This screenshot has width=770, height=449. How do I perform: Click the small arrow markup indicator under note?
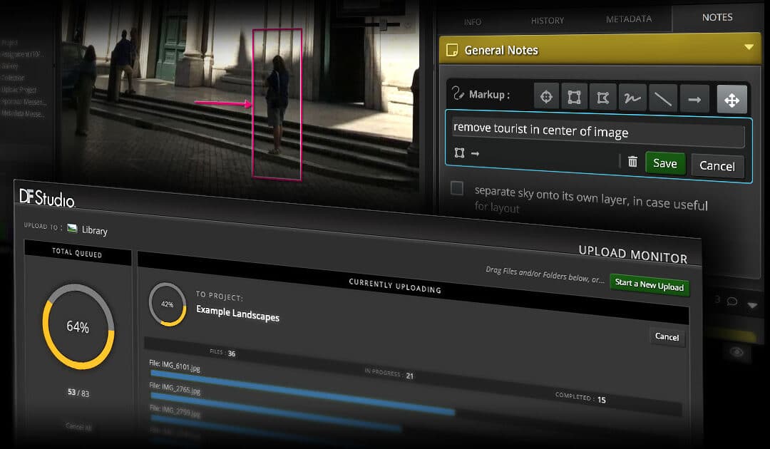tap(475, 154)
